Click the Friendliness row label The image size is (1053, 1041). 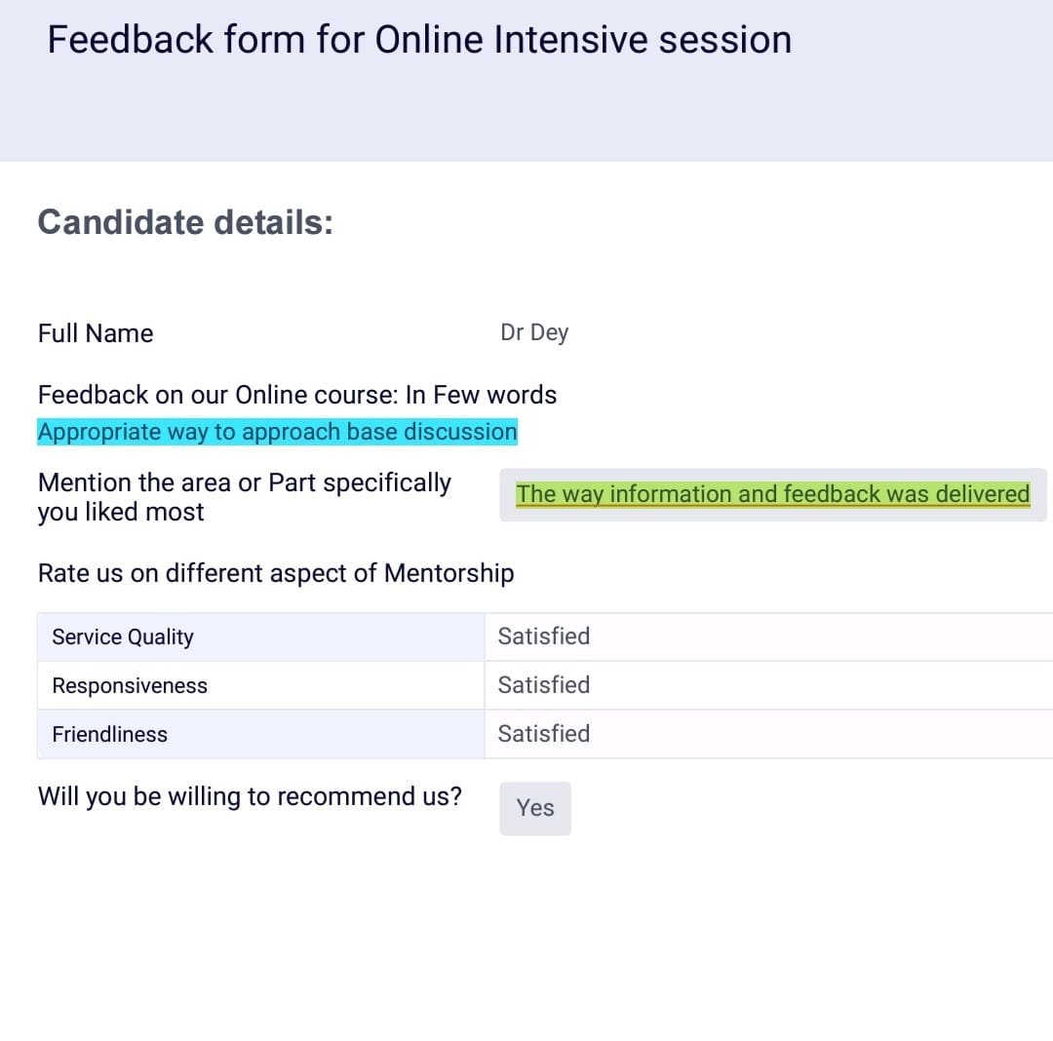tap(110, 734)
